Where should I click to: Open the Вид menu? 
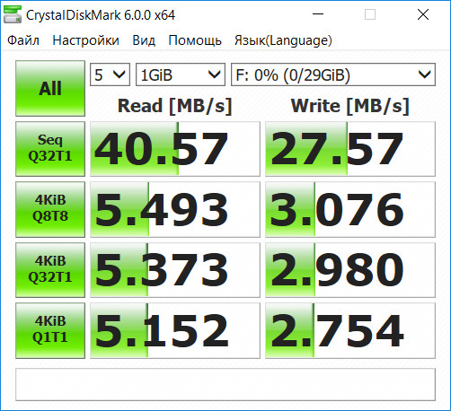click(144, 40)
